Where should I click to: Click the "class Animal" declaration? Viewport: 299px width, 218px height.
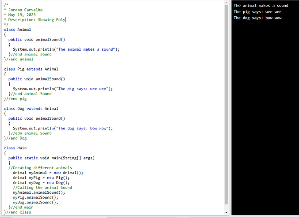(17, 30)
